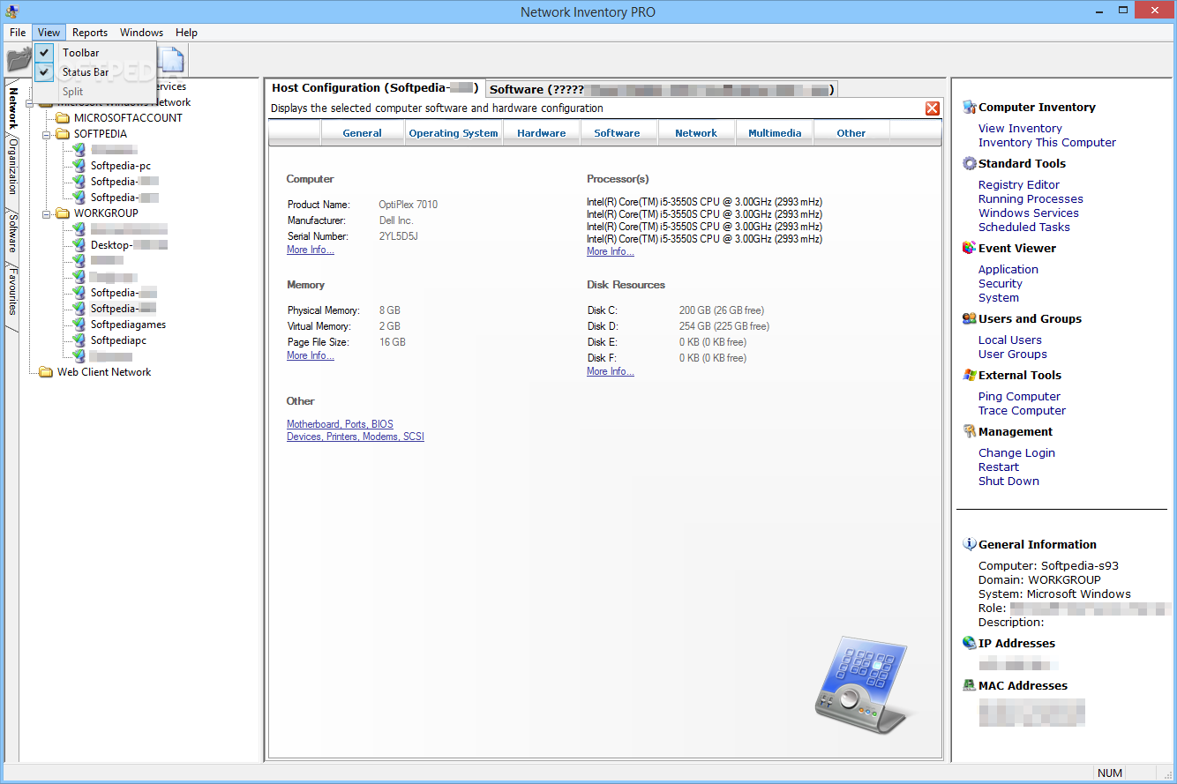The image size is (1177, 784).
Task: Click the Shut Down link
Action: point(1008,482)
